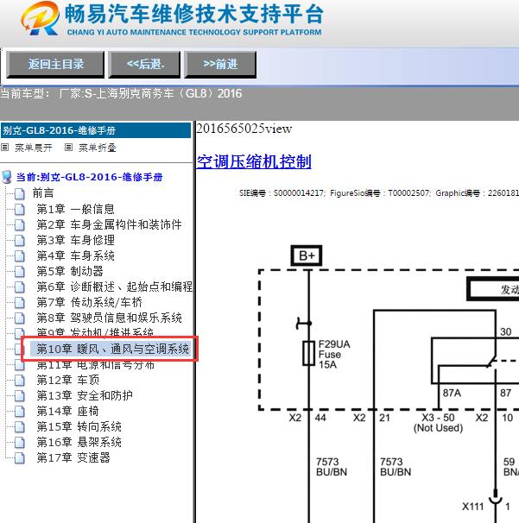
Task: Open 第13章 安全和防护
Action: pos(85,395)
